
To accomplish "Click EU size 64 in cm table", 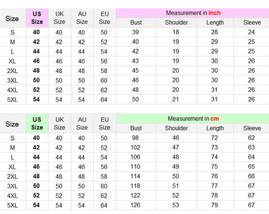I will click(x=104, y=206).
